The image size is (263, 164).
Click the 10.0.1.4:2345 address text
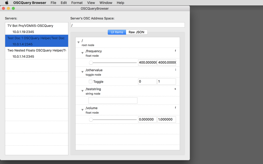pyautogui.click(x=22, y=44)
